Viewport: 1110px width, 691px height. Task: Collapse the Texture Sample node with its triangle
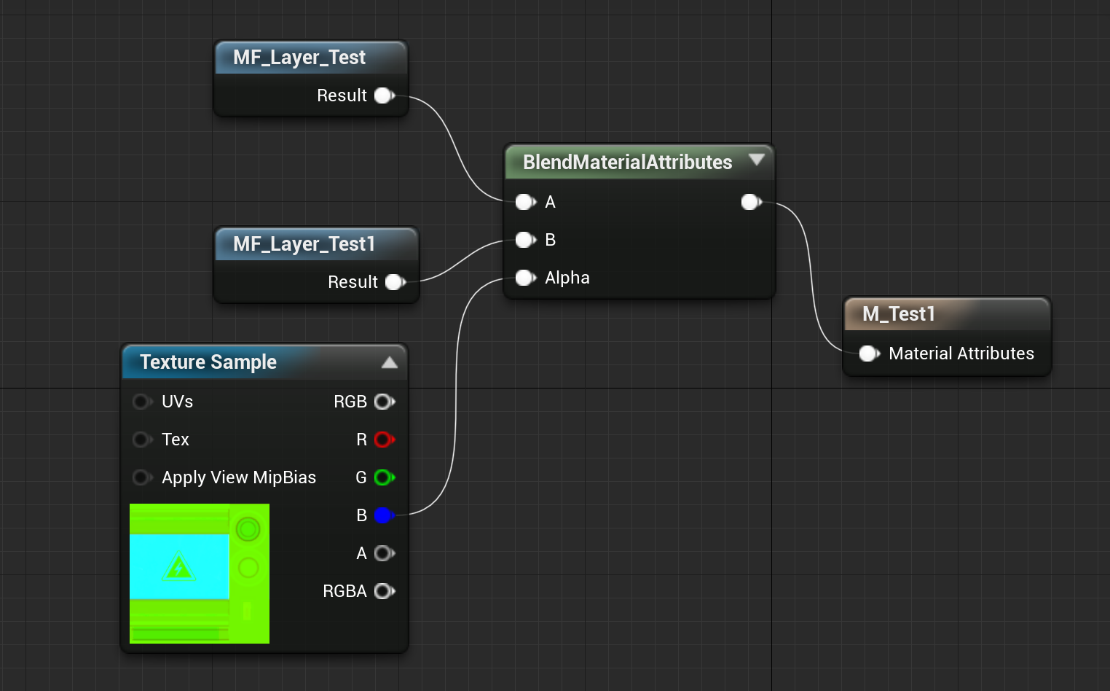(390, 362)
